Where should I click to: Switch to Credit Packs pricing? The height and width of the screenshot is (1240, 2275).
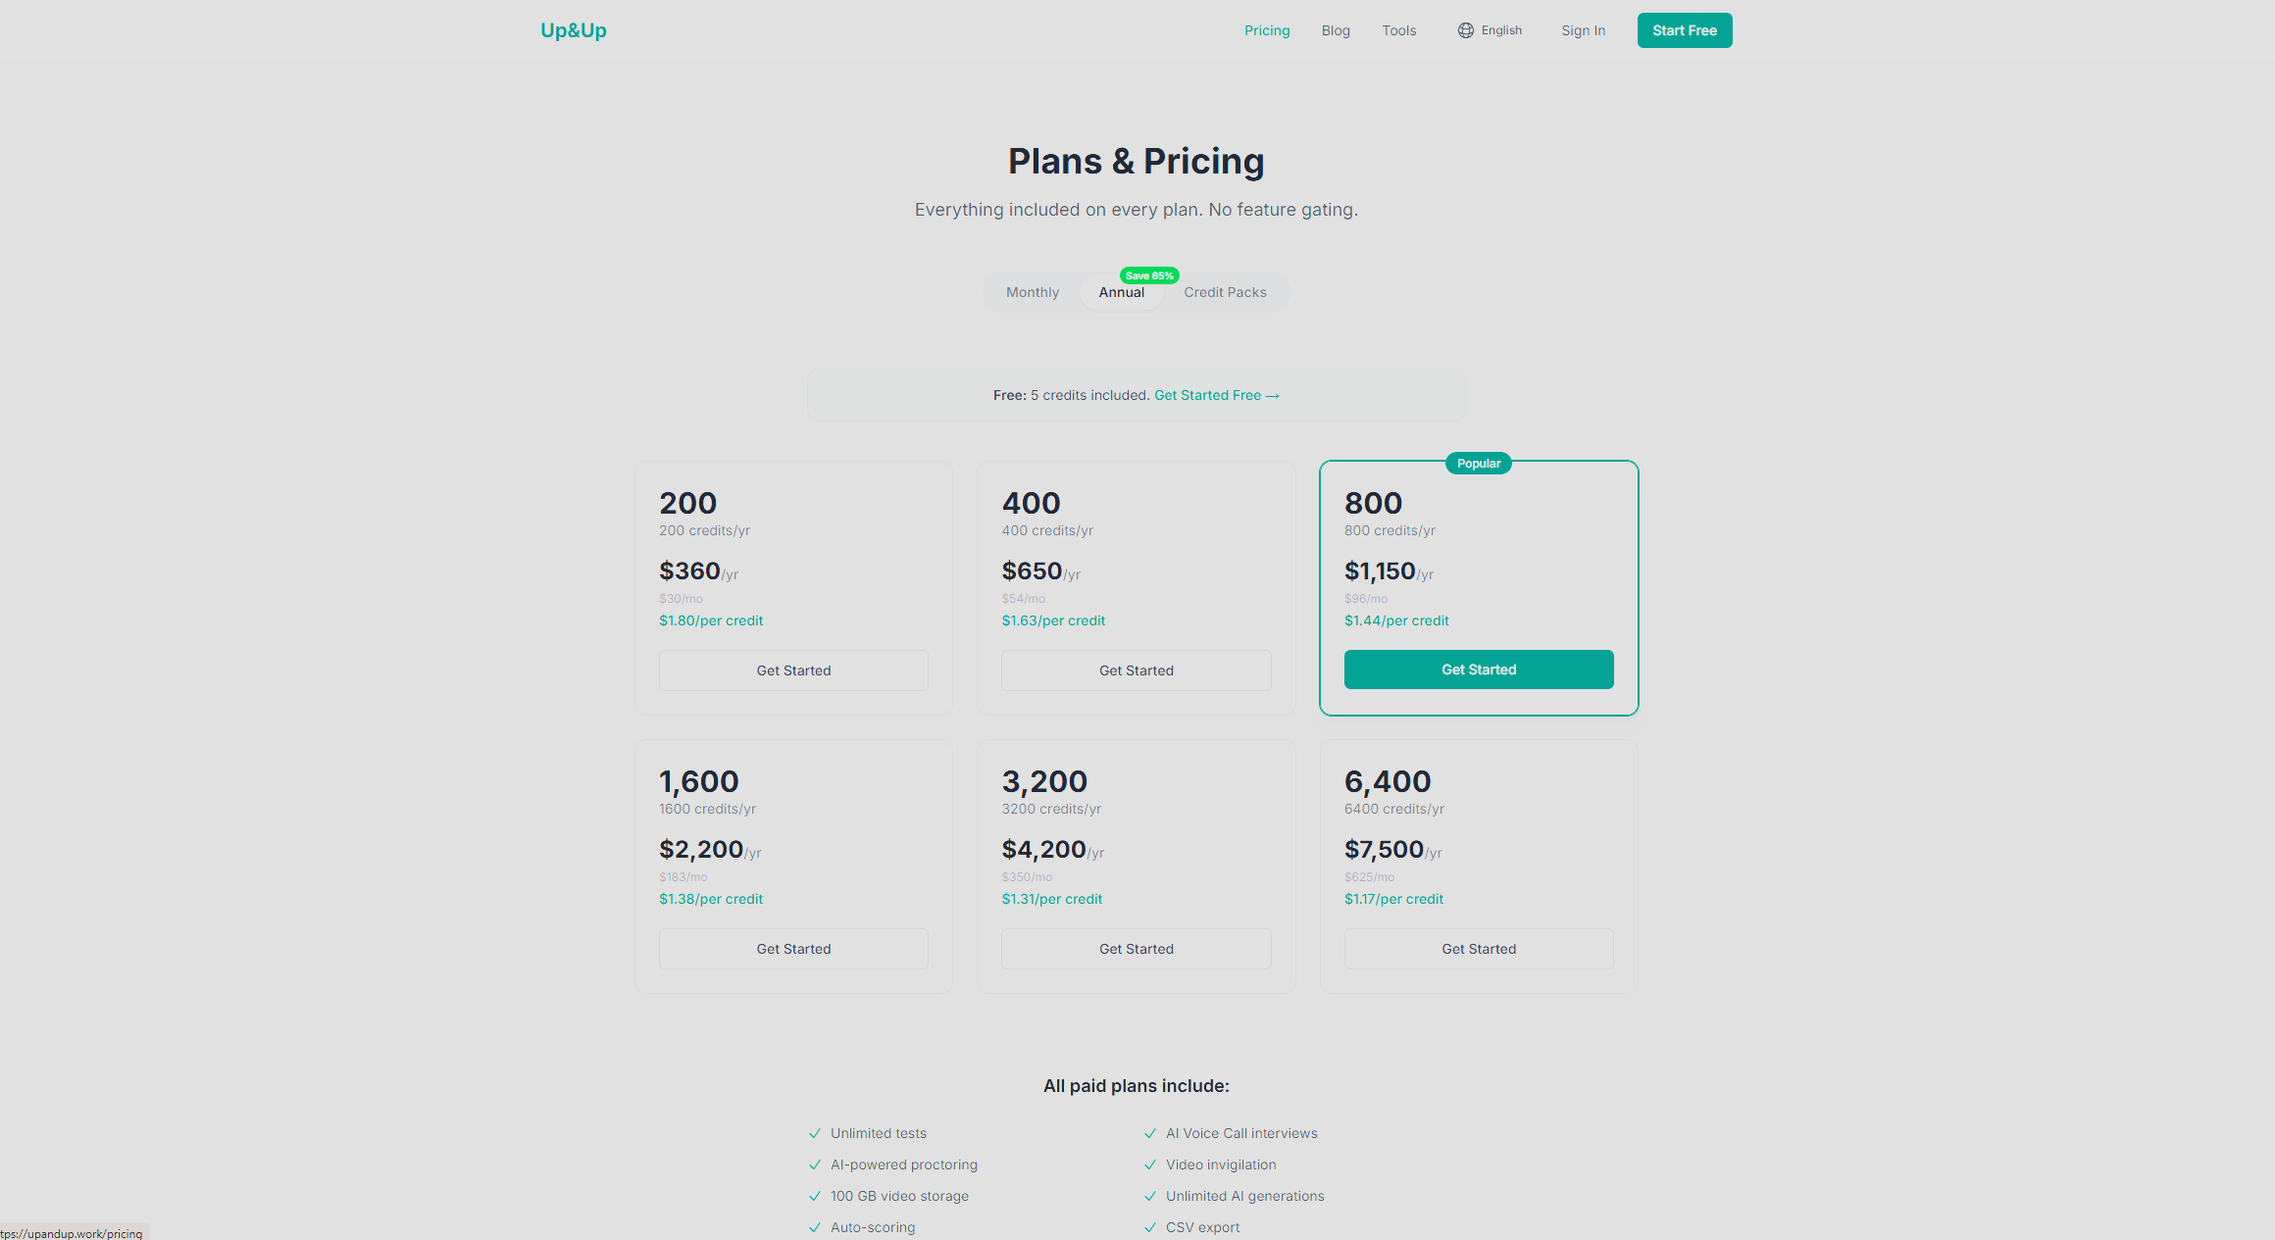(1225, 292)
